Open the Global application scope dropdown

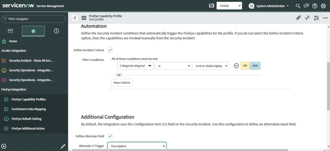coord(229,6)
